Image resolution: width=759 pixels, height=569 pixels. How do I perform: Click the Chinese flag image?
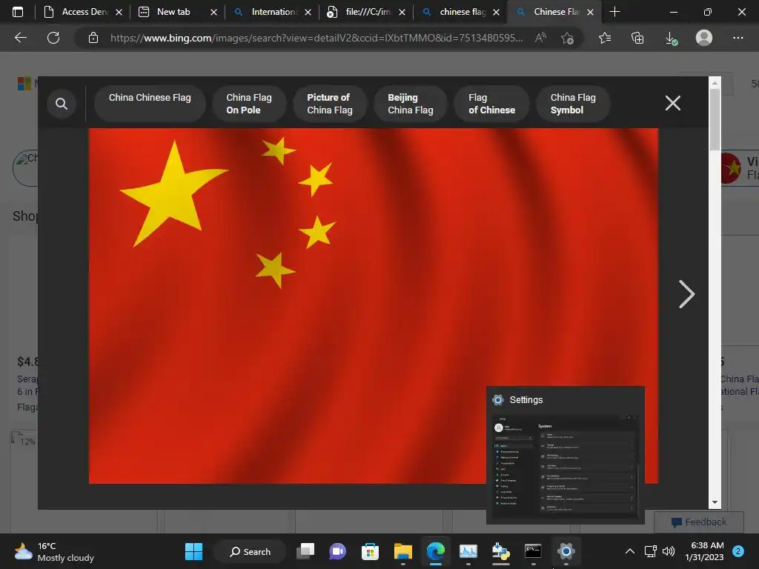tap(373, 306)
